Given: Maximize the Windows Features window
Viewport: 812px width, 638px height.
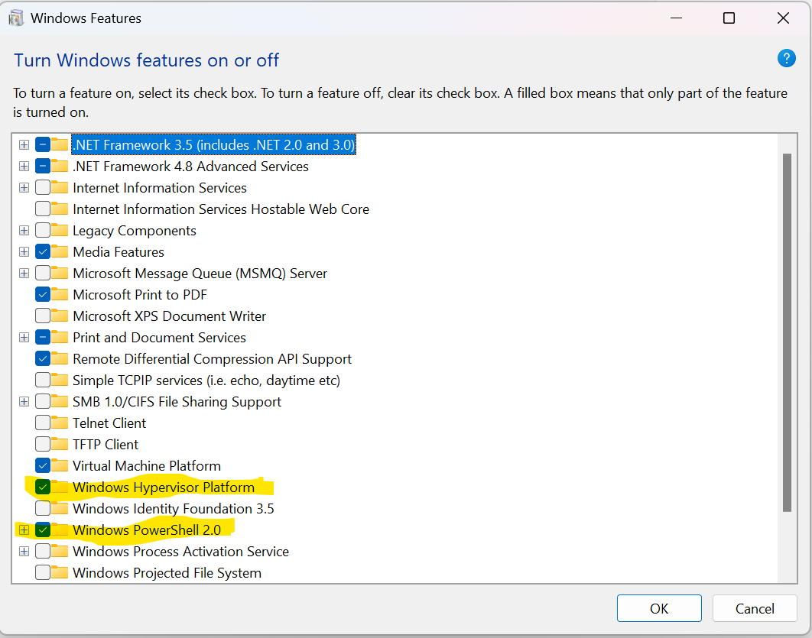Looking at the screenshot, I should point(729,18).
